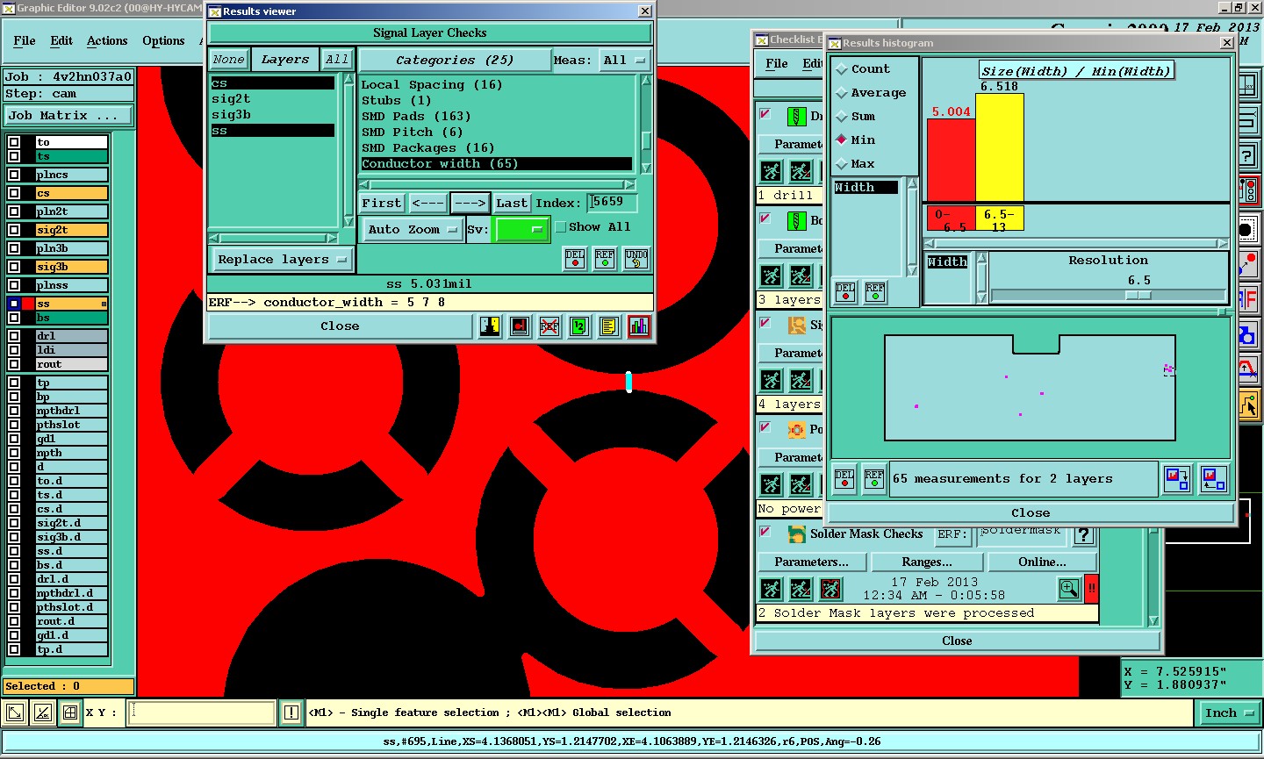The width and height of the screenshot is (1264, 759).
Task: Click REF icon under Width list in histogram
Action: (x=875, y=292)
